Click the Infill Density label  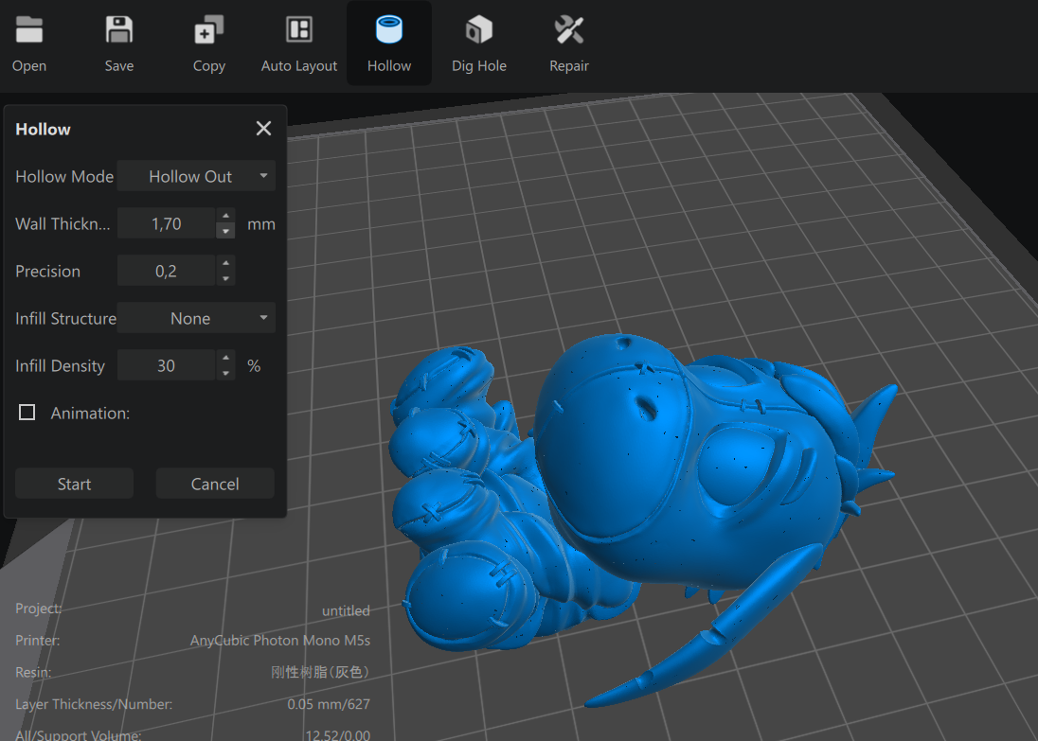pyautogui.click(x=61, y=366)
